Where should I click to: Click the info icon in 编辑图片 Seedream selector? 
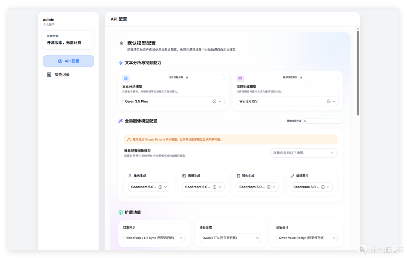323,187
